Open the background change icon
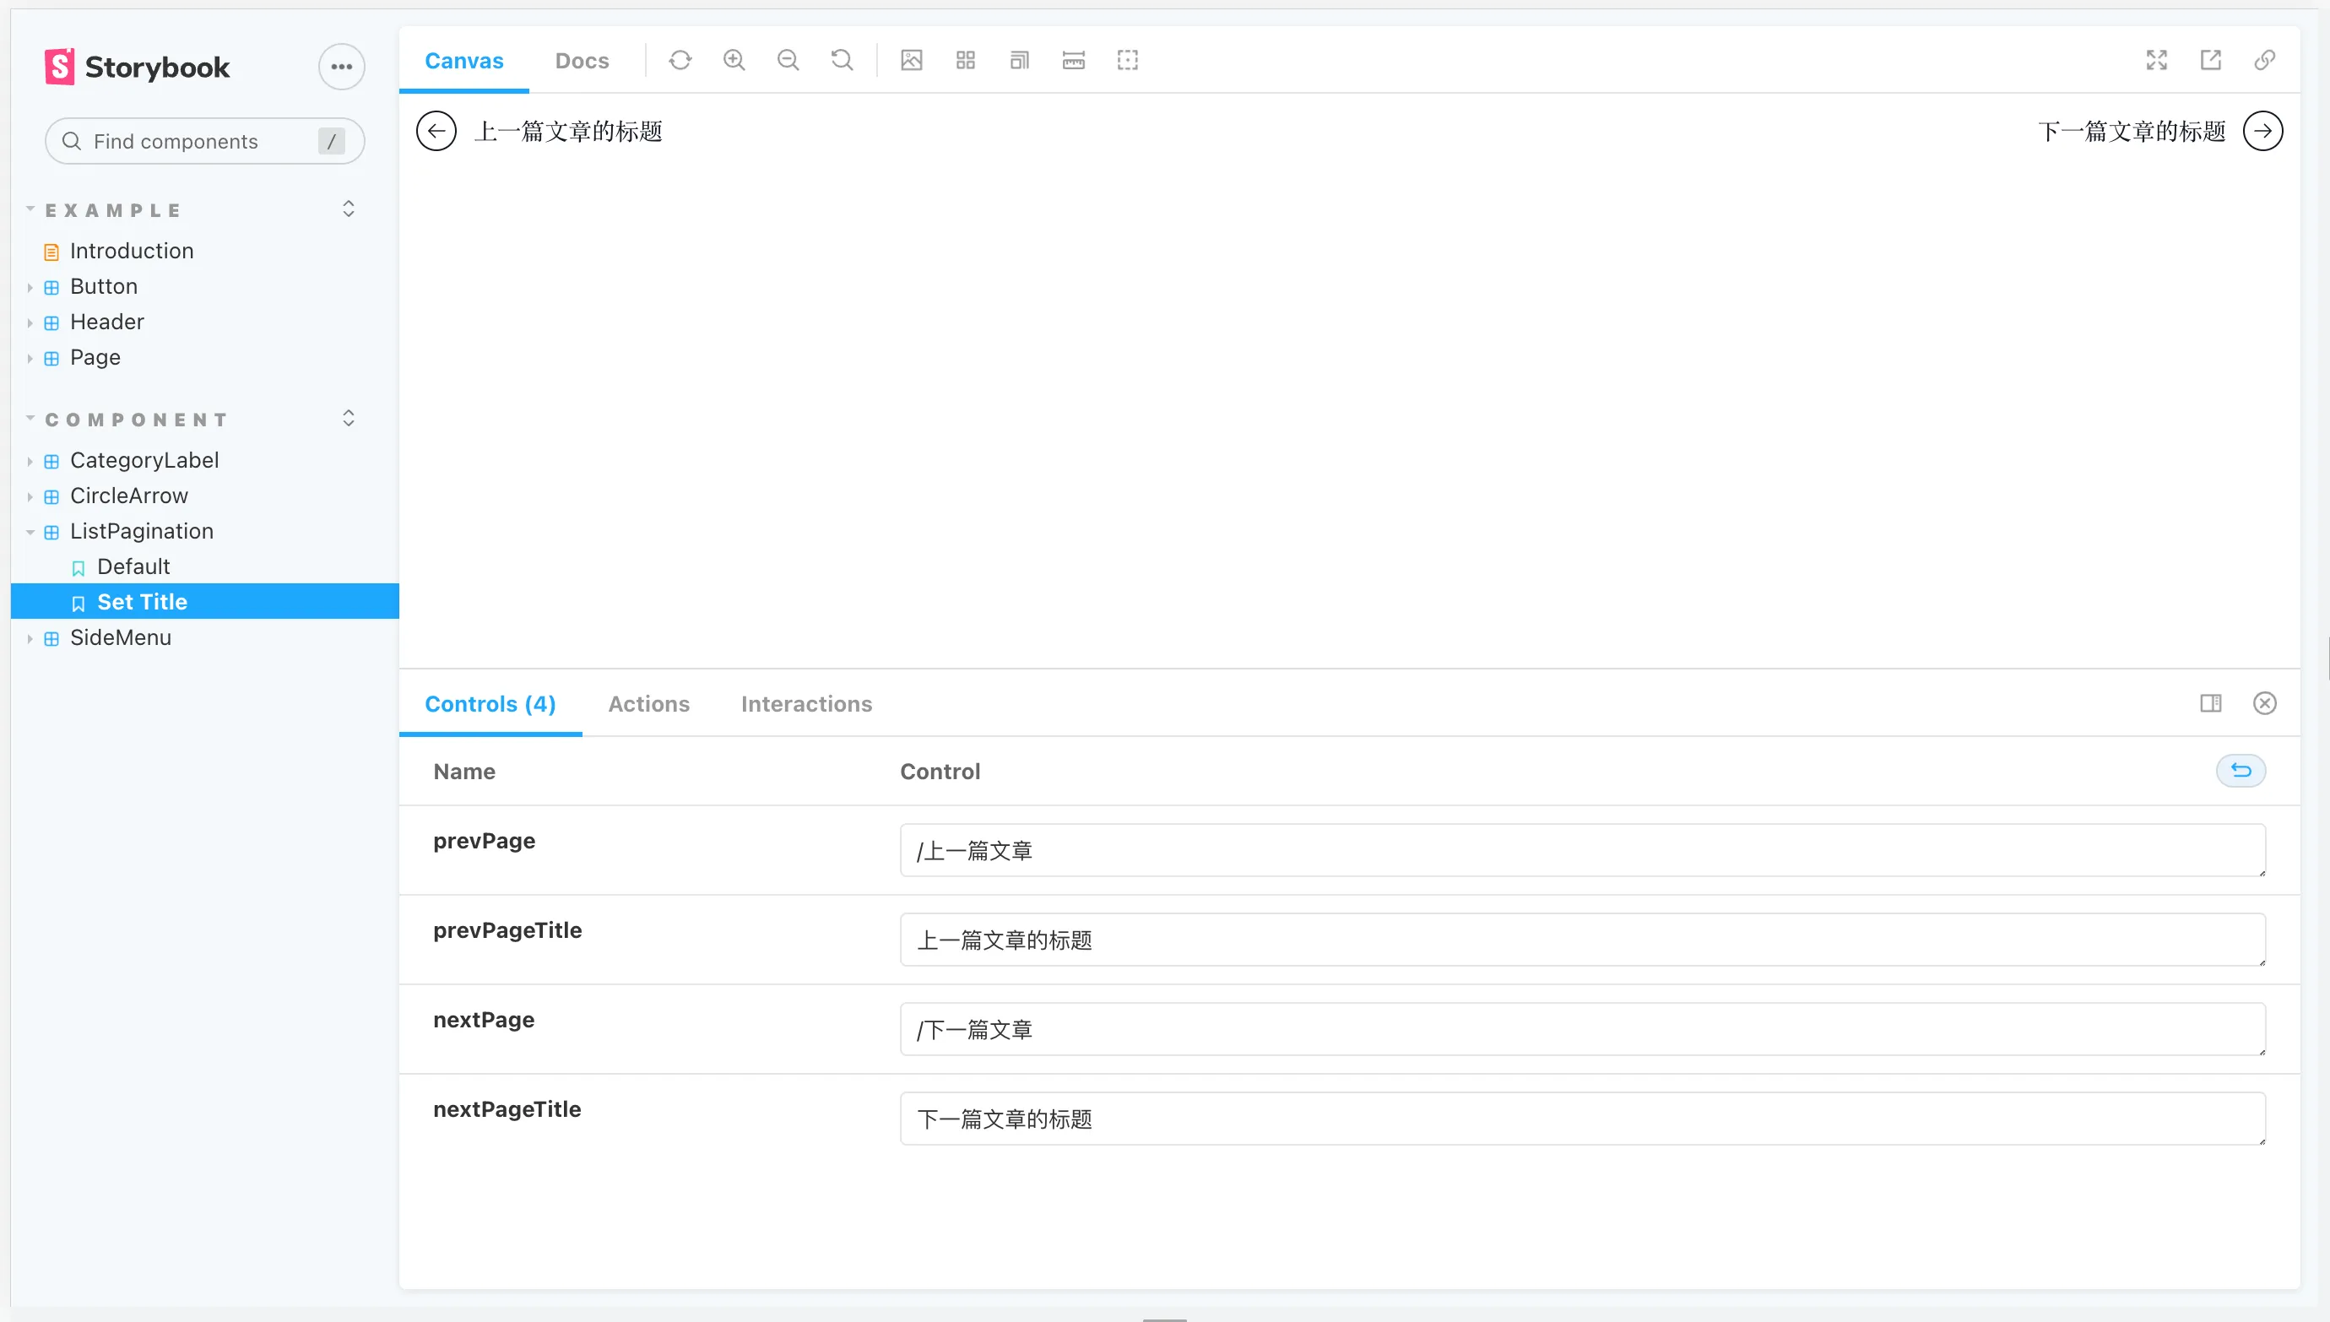 pos(911,60)
